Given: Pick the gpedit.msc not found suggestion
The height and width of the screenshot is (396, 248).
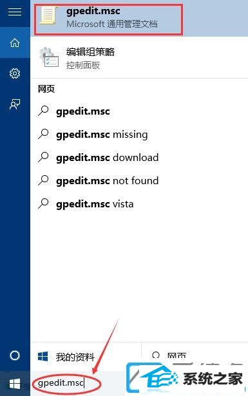Looking at the screenshot, I should tap(139, 181).
